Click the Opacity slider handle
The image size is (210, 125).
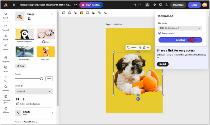coord(41,79)
